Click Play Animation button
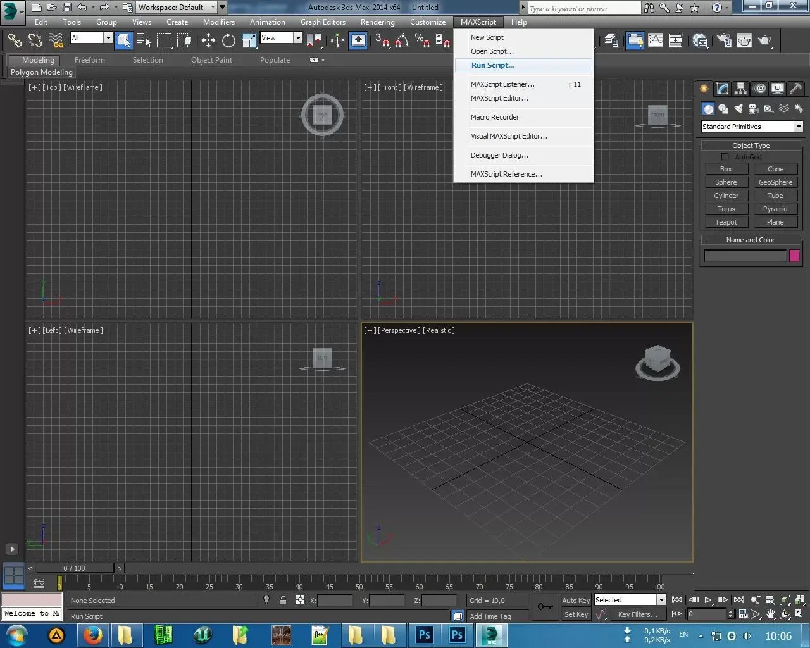The width and height of the screenshot is (810, 648). tap(708, 600)
